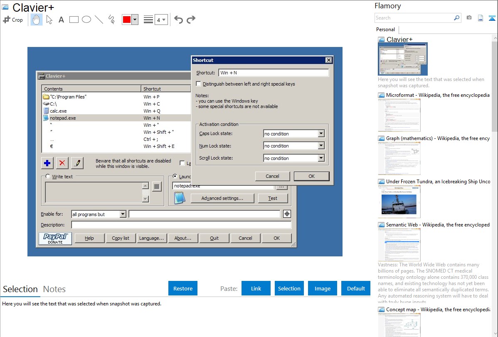Paste as Image
This screenshot has width=498, height=337.
coord(322,288)
